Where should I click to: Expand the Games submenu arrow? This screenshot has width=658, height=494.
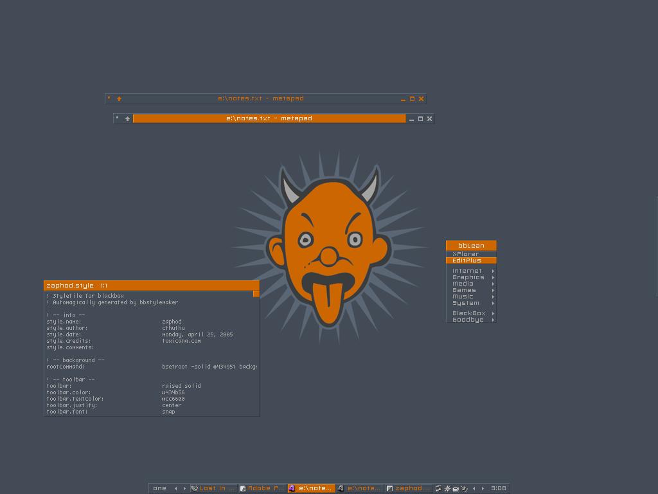tap(493, 290)
